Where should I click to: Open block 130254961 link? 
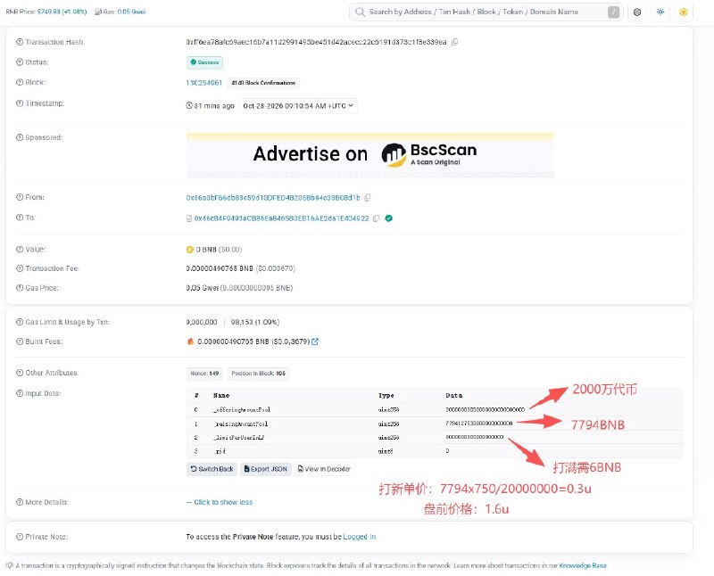point(204,83)
